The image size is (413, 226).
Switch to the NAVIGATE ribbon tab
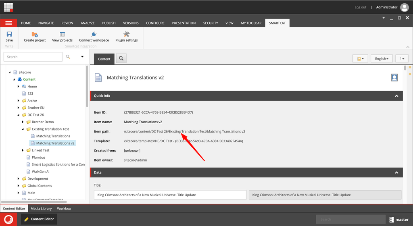[x=46, y=23]
